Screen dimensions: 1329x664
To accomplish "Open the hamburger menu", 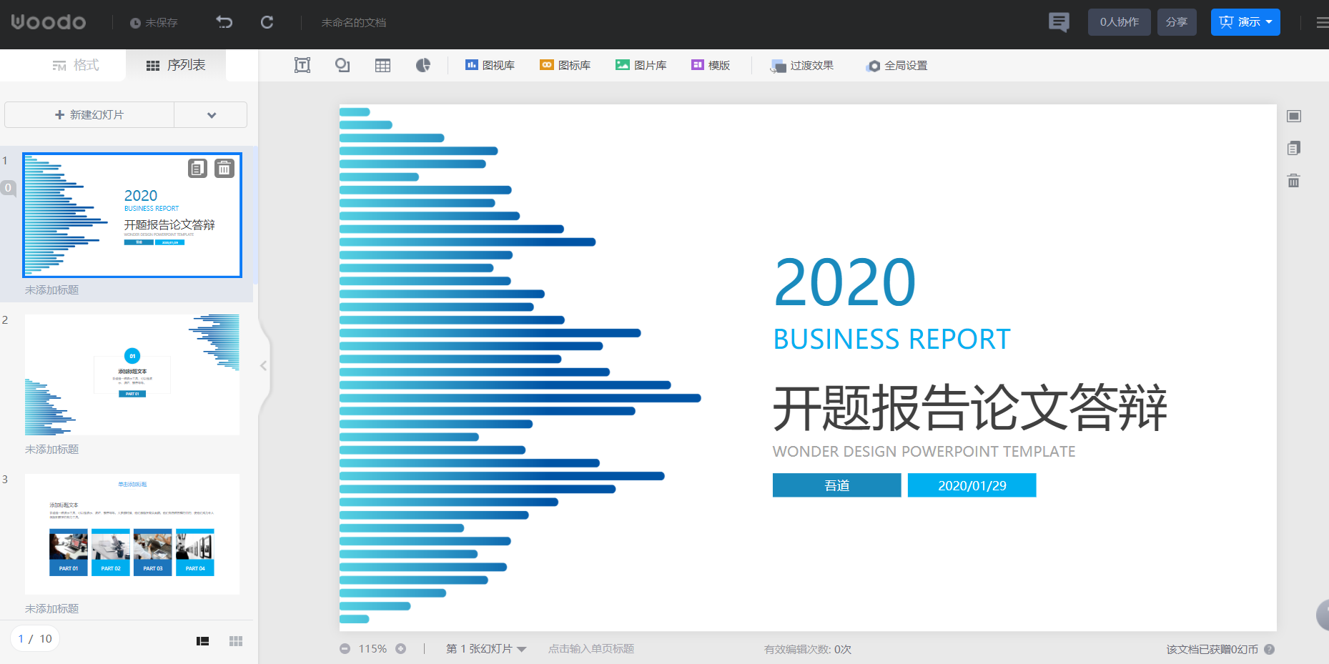I will (x=1323, y=22).
